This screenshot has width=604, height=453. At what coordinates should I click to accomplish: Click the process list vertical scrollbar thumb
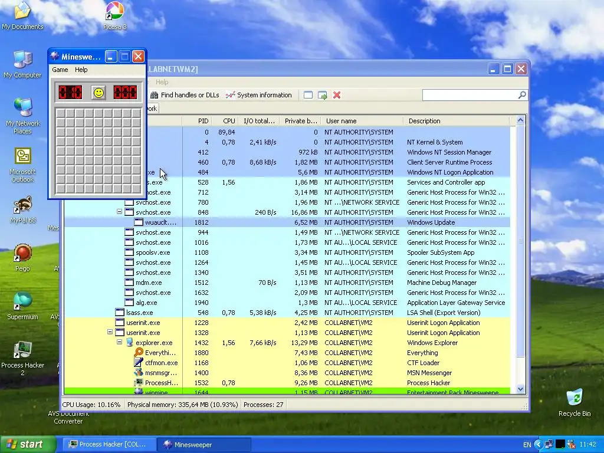coord(520,241)
